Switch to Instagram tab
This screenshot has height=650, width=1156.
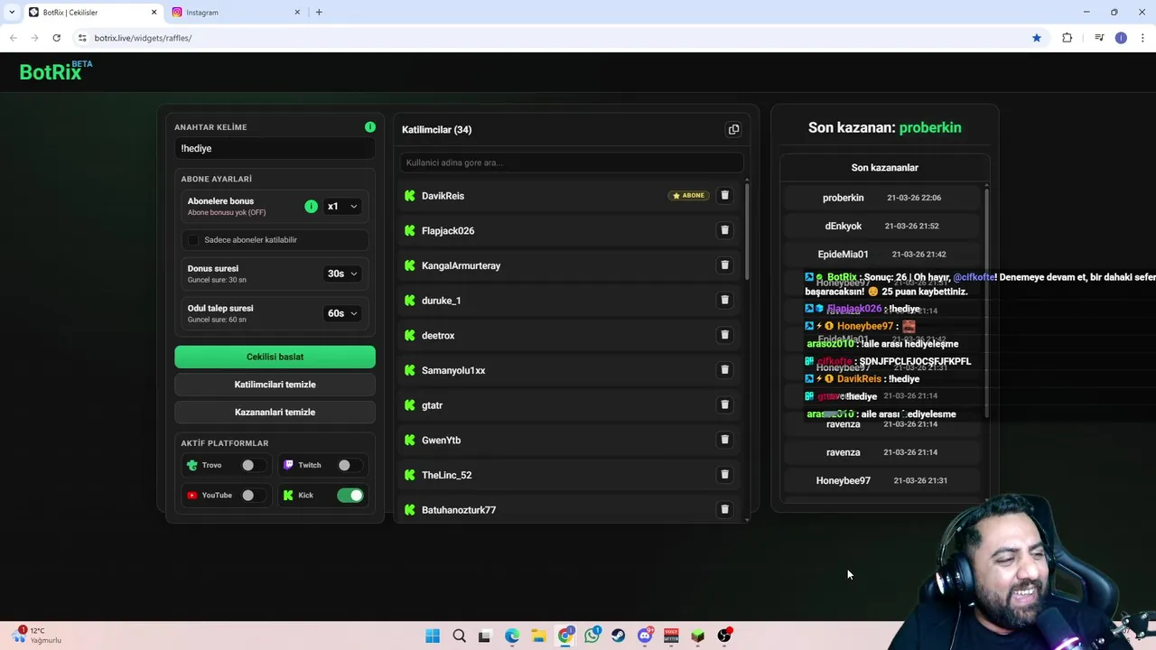pyautogui.click(x=235, y=13)
